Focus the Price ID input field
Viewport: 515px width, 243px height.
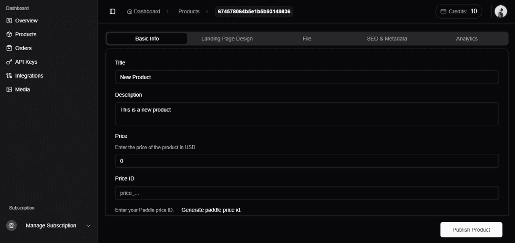(307, 193)
